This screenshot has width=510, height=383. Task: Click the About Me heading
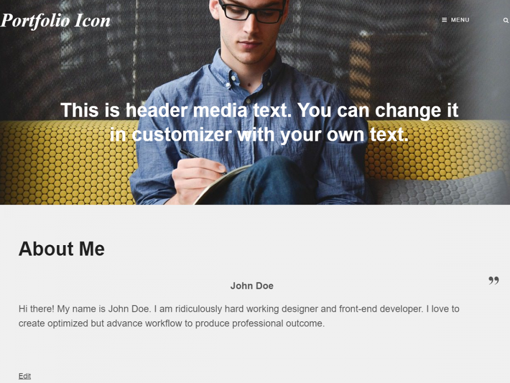(x=62, y=249)
